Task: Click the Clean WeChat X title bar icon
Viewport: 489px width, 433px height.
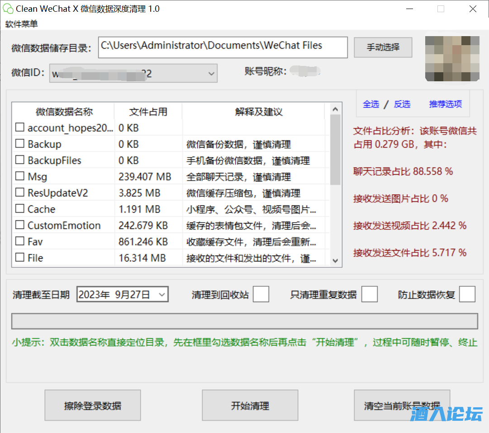Action: click(x=8, y=9)
